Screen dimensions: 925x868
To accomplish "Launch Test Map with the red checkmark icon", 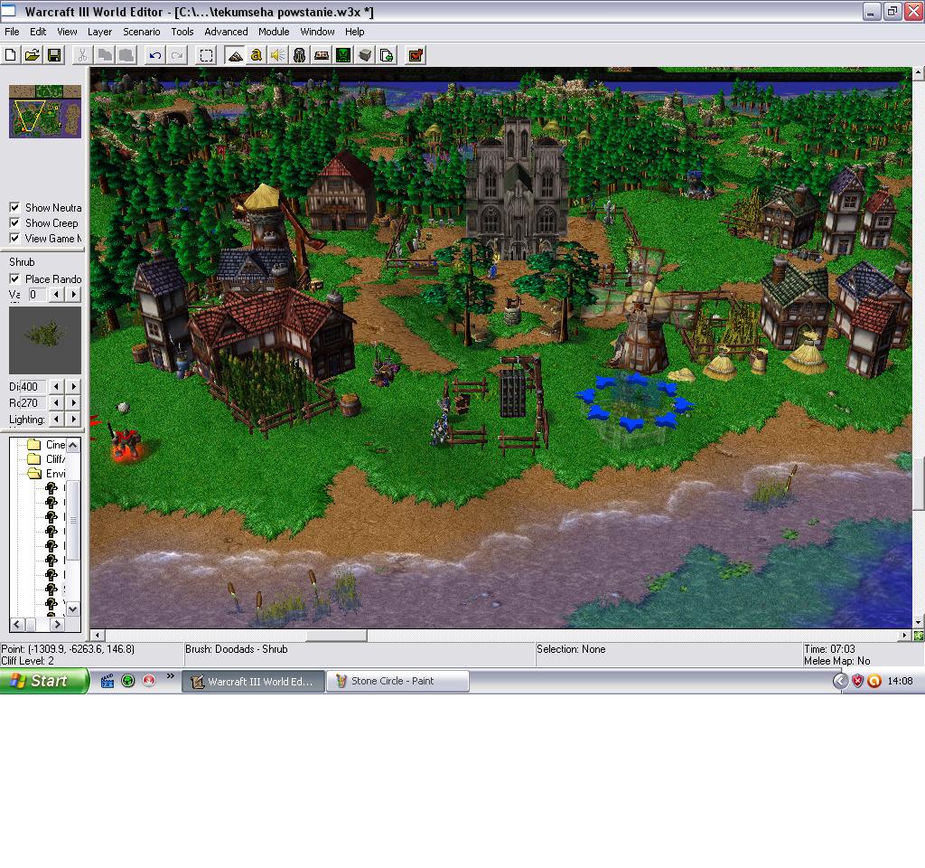I will (416, 55).
